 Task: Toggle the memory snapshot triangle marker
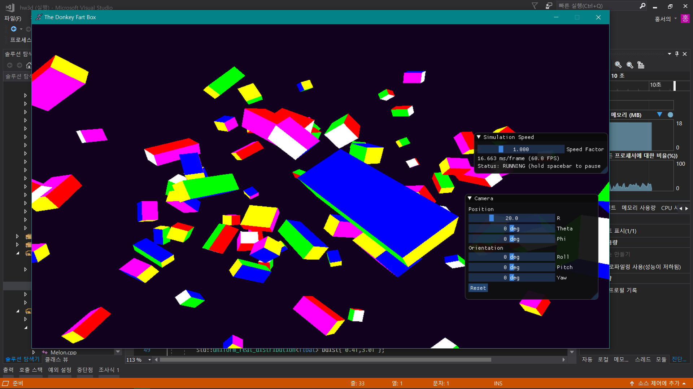coord(659,115)
